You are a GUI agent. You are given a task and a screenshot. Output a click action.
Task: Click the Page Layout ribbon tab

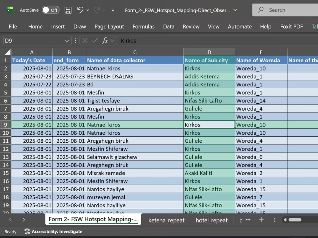point(109,27)
